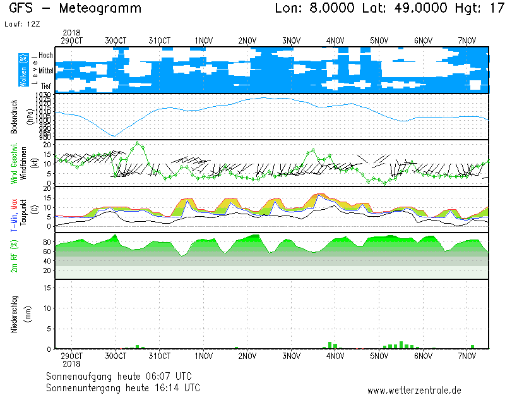The image size is (505, 395).
Task: Click the 'GFS – Meteogramm' title
Action: 75,8
